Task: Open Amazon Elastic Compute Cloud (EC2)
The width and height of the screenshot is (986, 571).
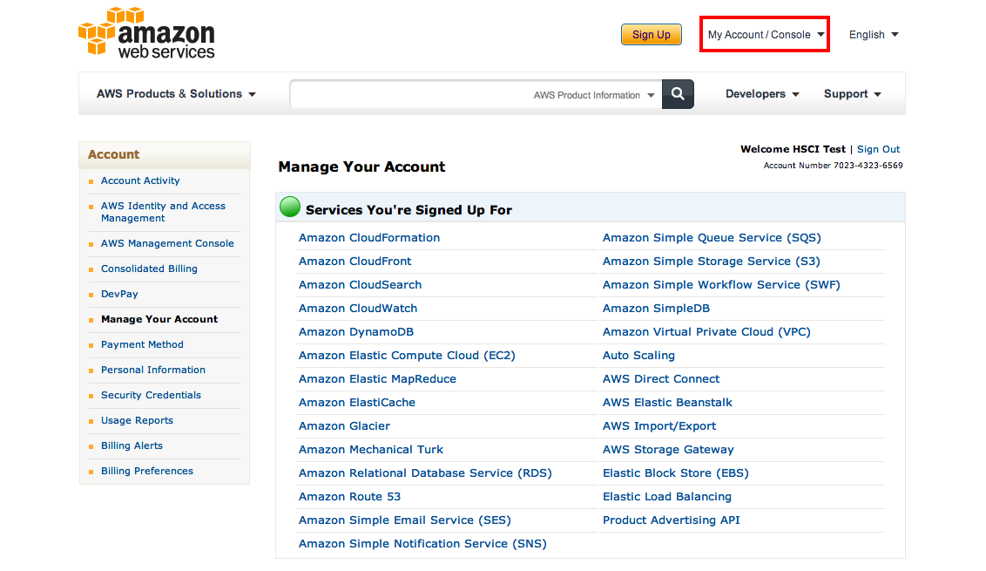Action: 407,356
